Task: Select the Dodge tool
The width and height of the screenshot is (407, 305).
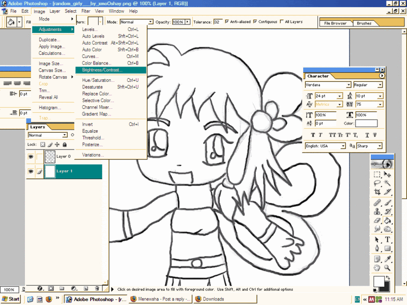Action: pyautogui.click(x=387, y=229)
